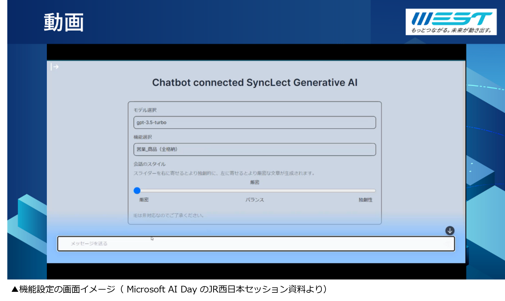Click the 会話のスタイル label
Viewport: 505px width, 301px height.
click(149, 164)
